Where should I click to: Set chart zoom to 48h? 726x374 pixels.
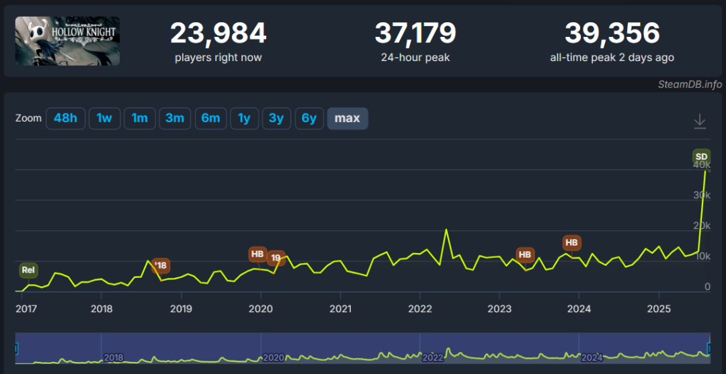(x=66, y=118)
